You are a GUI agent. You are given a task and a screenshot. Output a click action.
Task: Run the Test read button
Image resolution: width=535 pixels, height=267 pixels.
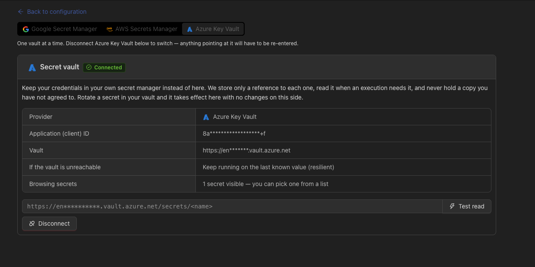467,206
